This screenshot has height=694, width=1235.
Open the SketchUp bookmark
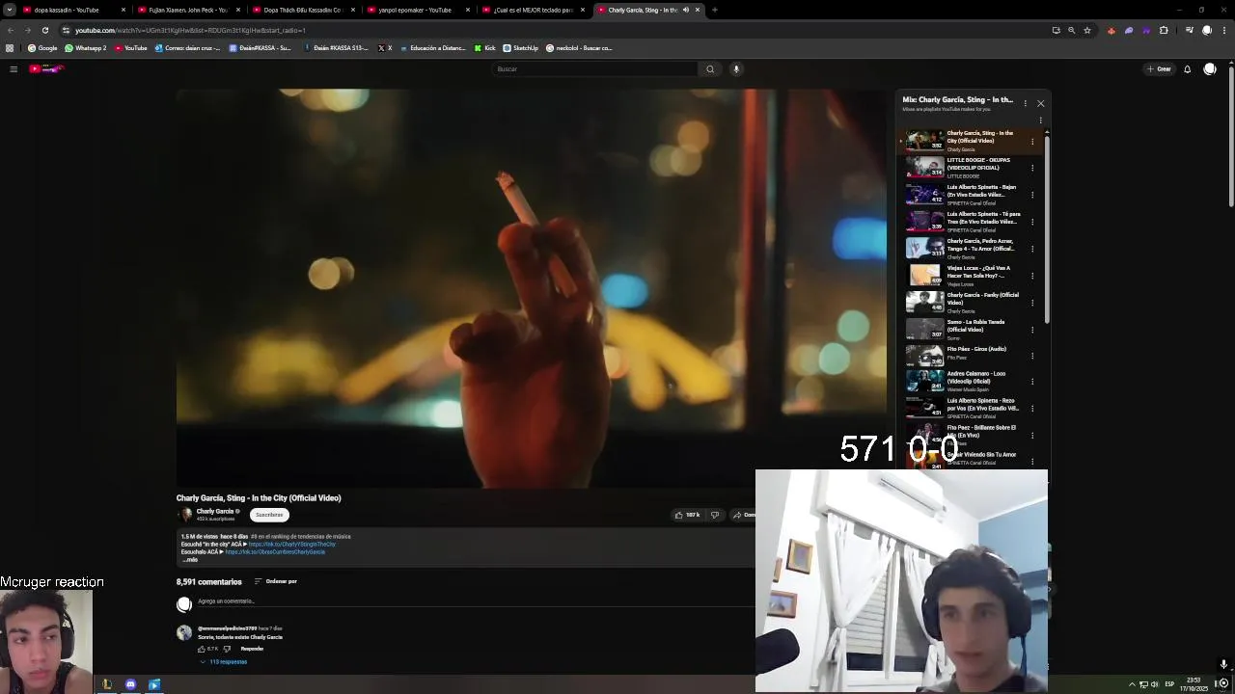(x=521, y=48)
